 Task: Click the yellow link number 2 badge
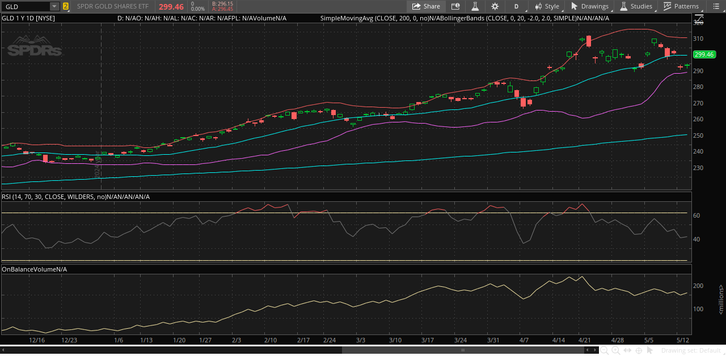point(66,7)
